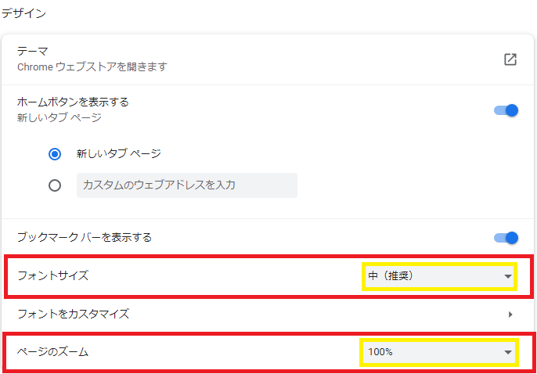
Task: Click the 新しいタブ ページ radio label text
Action: click(119, 154)
